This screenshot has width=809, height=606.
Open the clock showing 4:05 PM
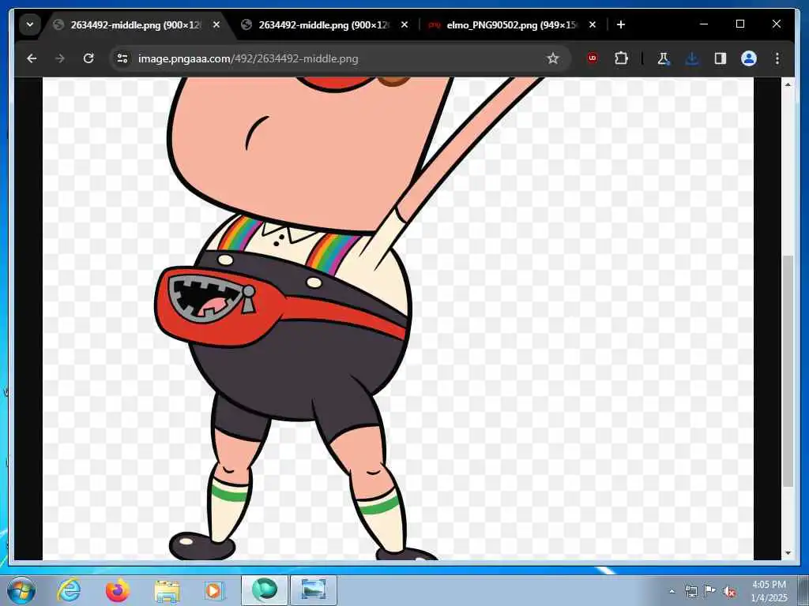tap(769, 590)
